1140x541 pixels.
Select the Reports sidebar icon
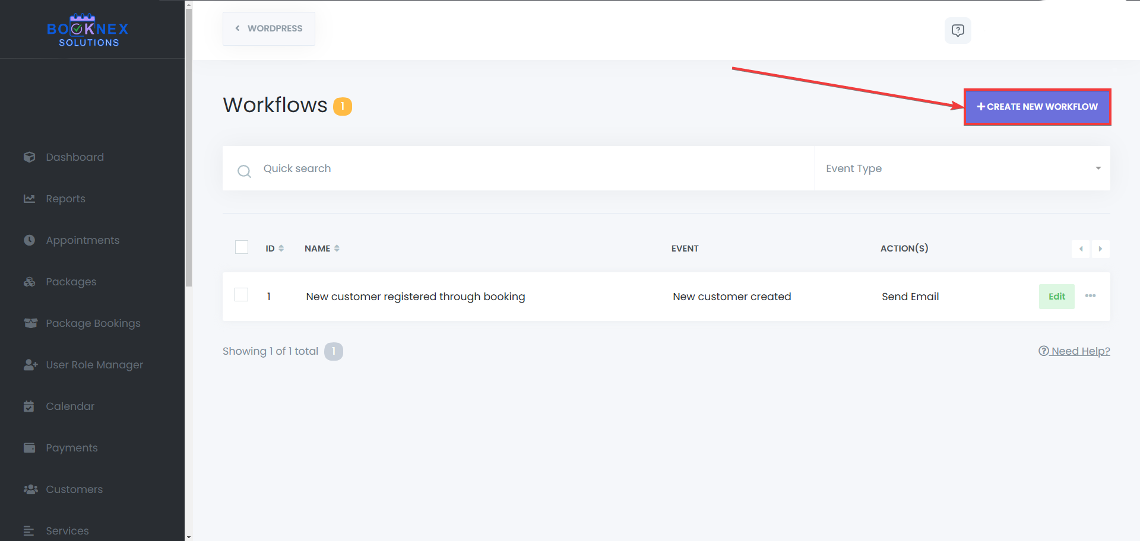[x=30, y=198]
